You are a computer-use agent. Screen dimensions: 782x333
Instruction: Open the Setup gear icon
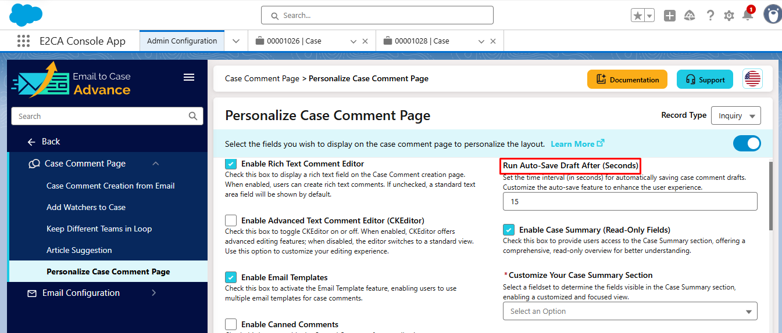729,16
